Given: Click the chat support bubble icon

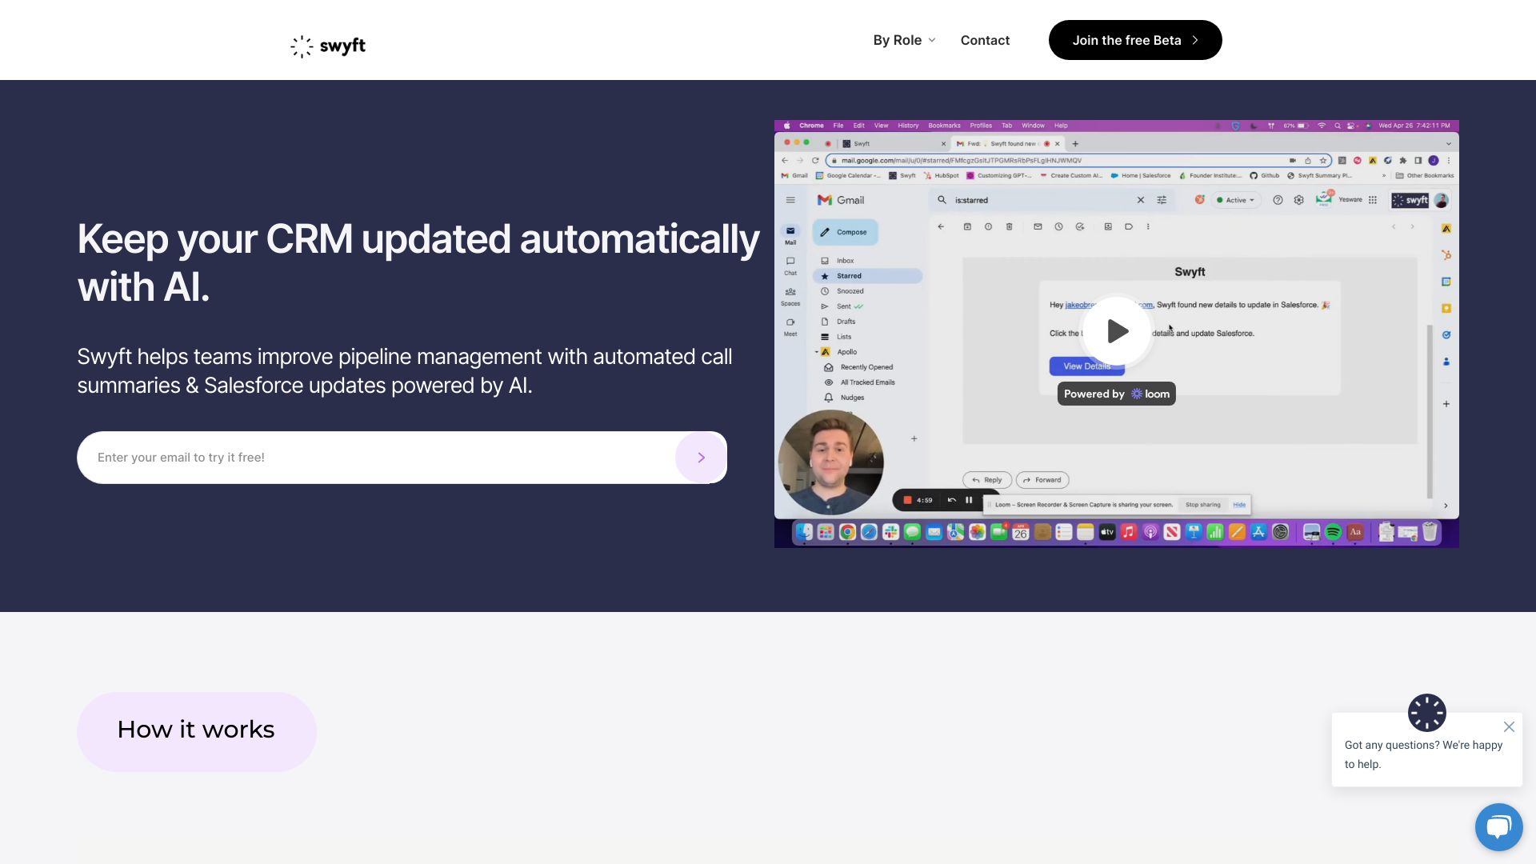Looking at the screenshot, I should pos(1499,827).
